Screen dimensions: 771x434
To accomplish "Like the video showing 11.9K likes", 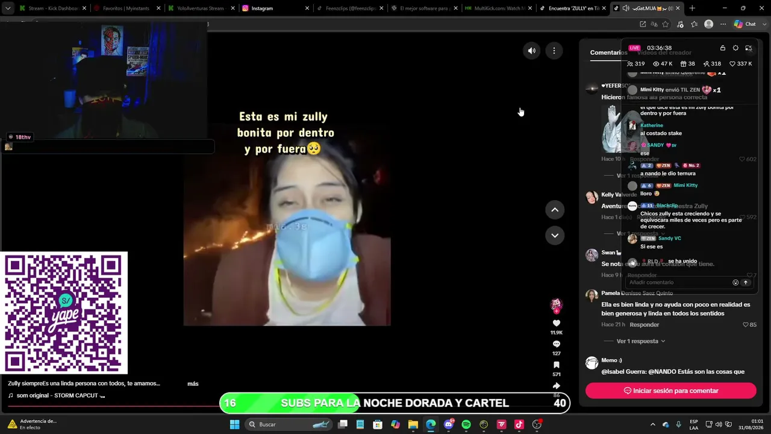I will coord(557,323).
